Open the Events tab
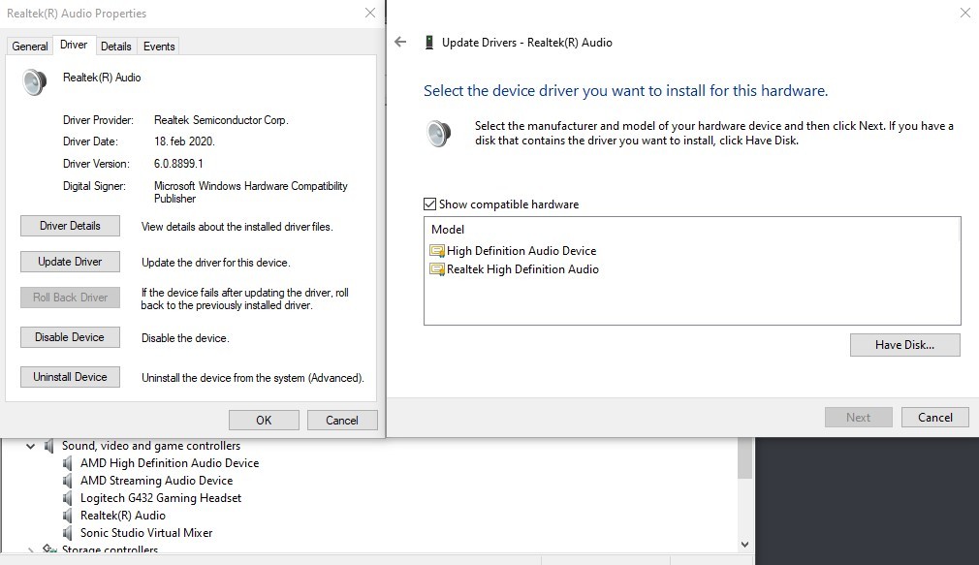979x565 pixels. (x=159, y=47)
